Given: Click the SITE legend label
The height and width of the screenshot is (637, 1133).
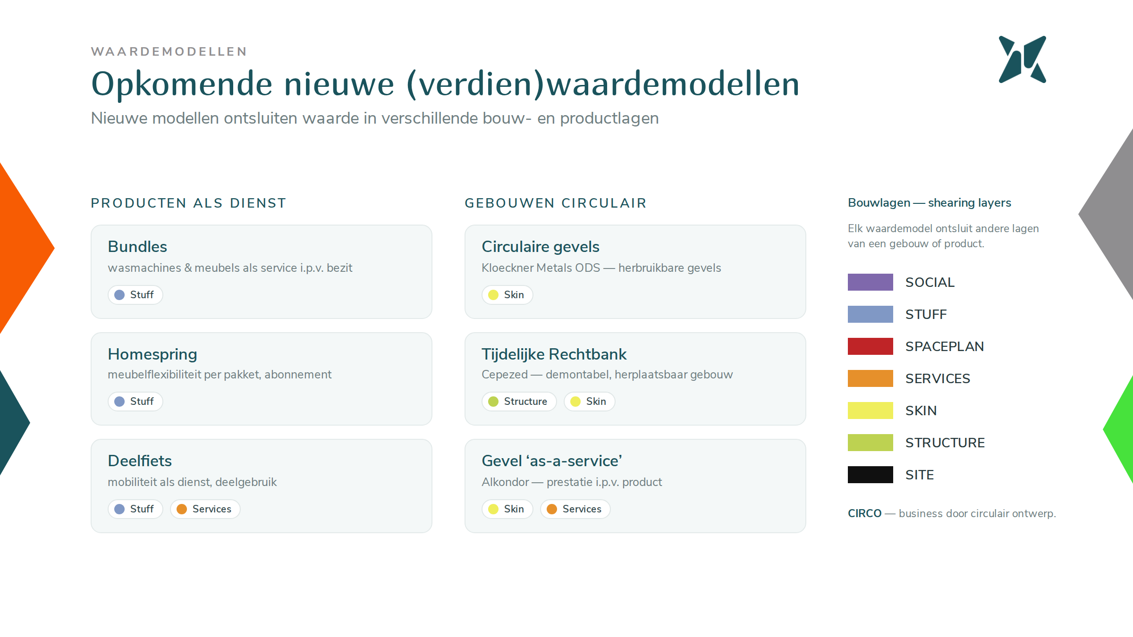Looking at the screenshot, I should click(920, 475).
